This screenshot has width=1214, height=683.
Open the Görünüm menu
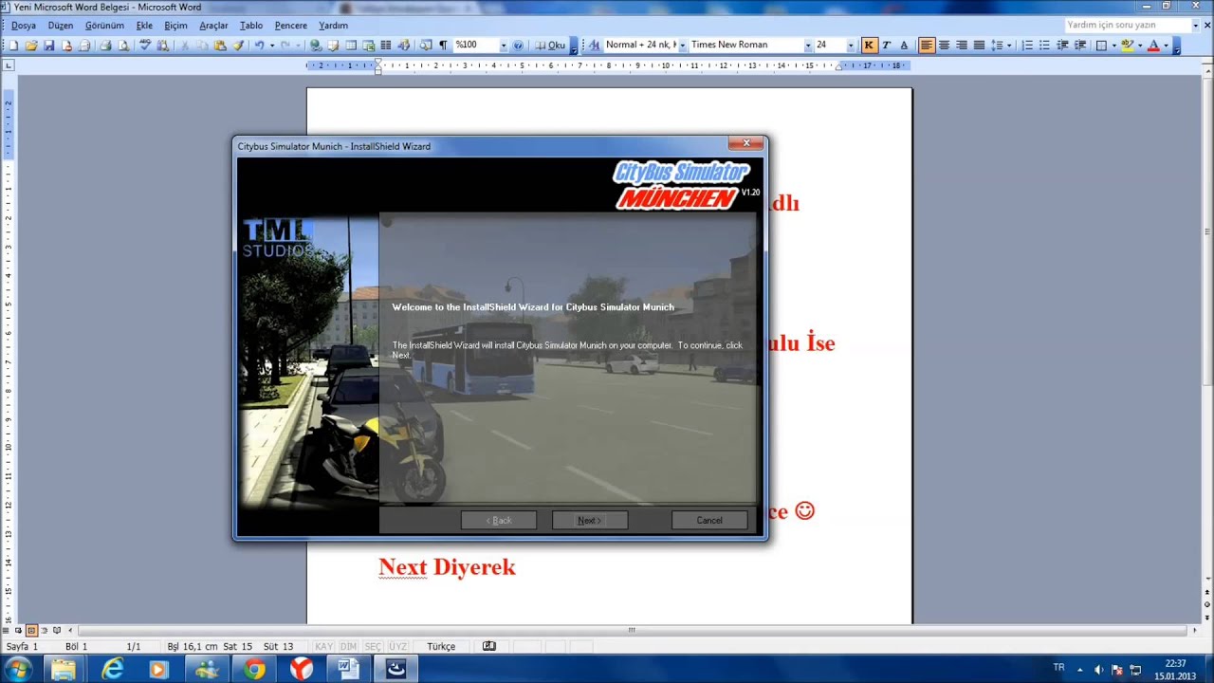pos(104,26)
